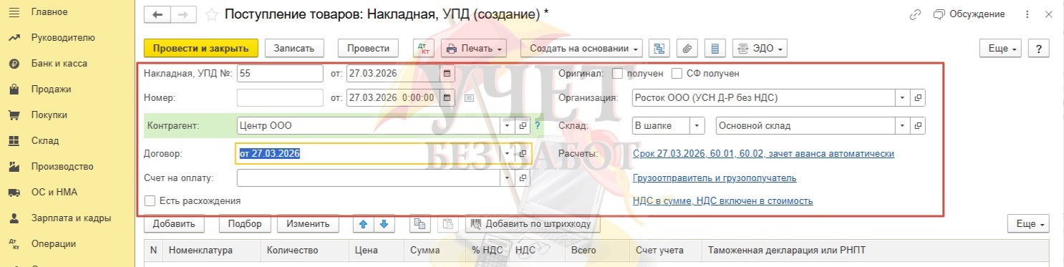
Task: Open Расчеты settings link
Action: tap(763, 153)
